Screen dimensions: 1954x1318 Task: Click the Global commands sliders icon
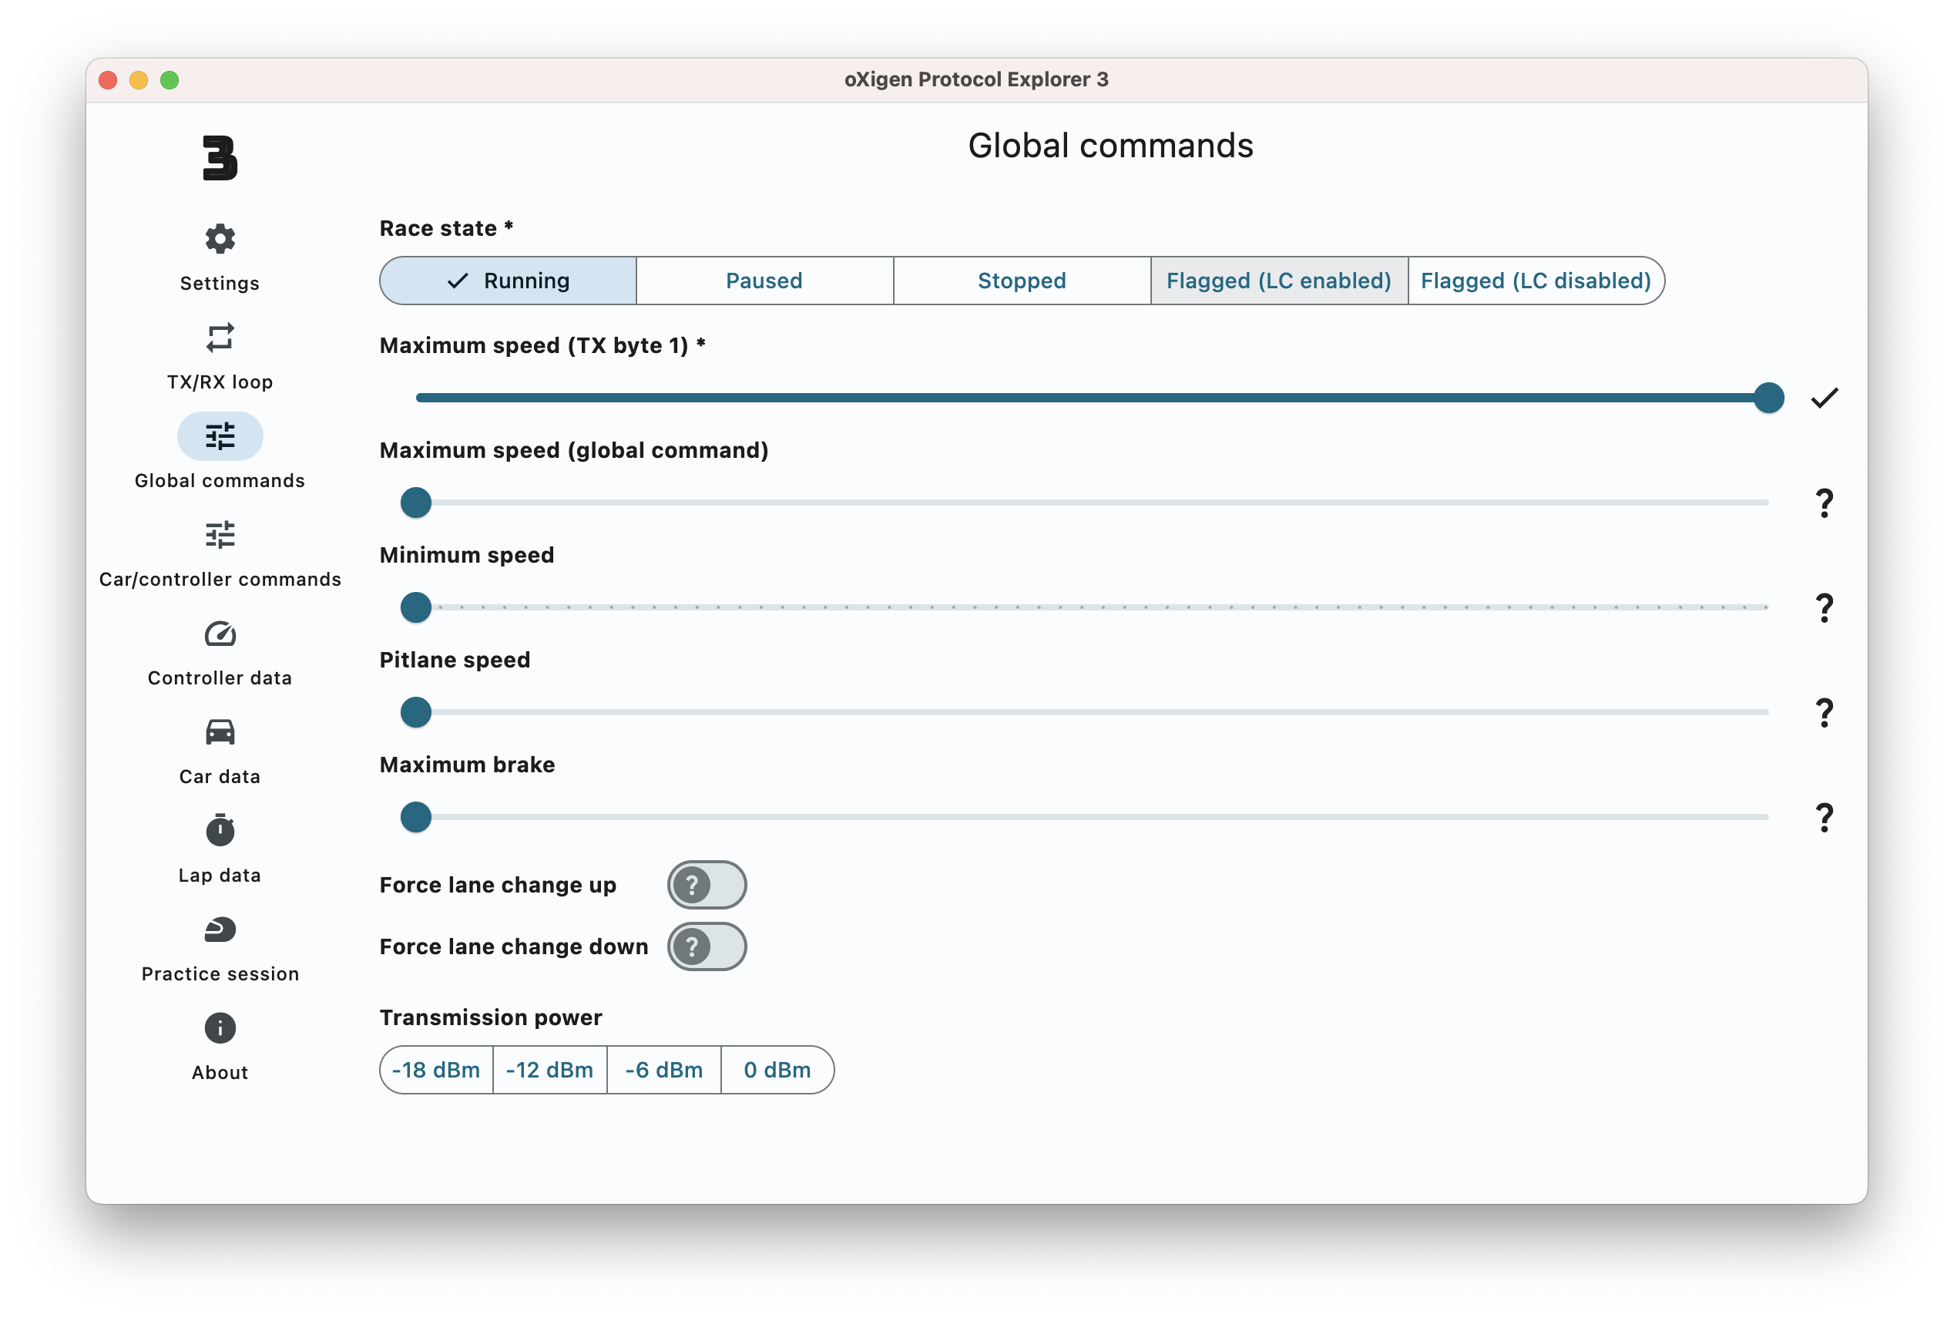coord(220,436)
